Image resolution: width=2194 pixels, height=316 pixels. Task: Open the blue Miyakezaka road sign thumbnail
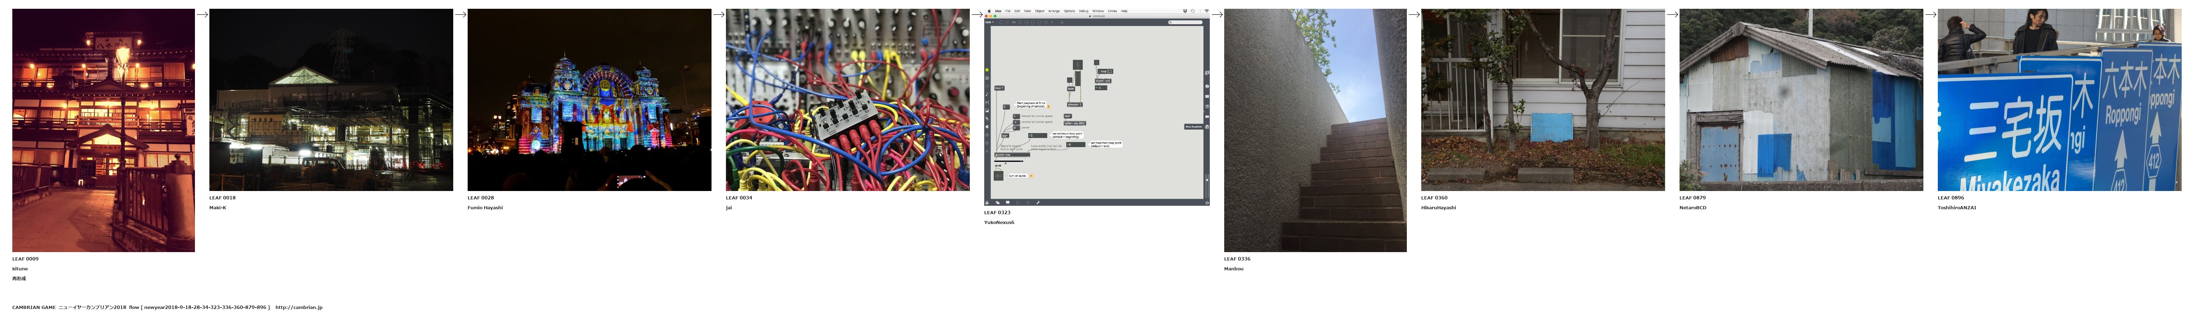click(2059, 99)
